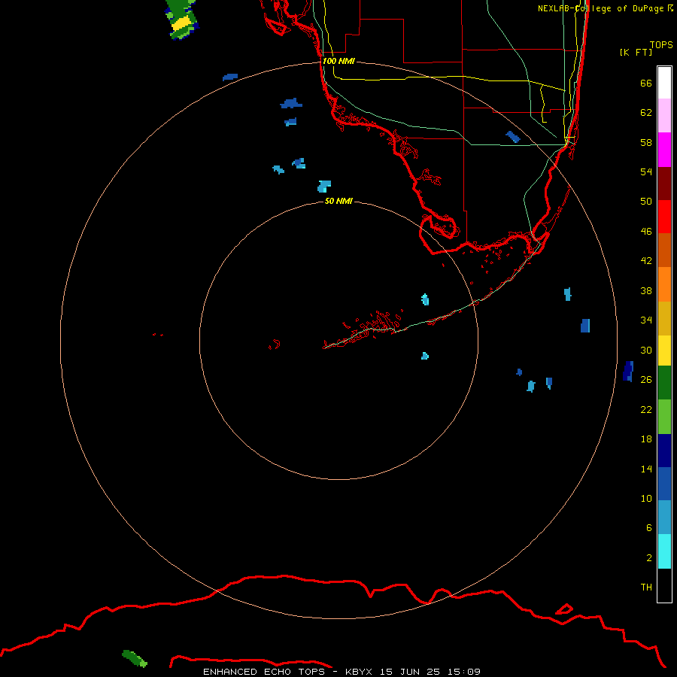Click the legend value 22
The width and height of the screenshot is (677, 677).
pos(646,409)
